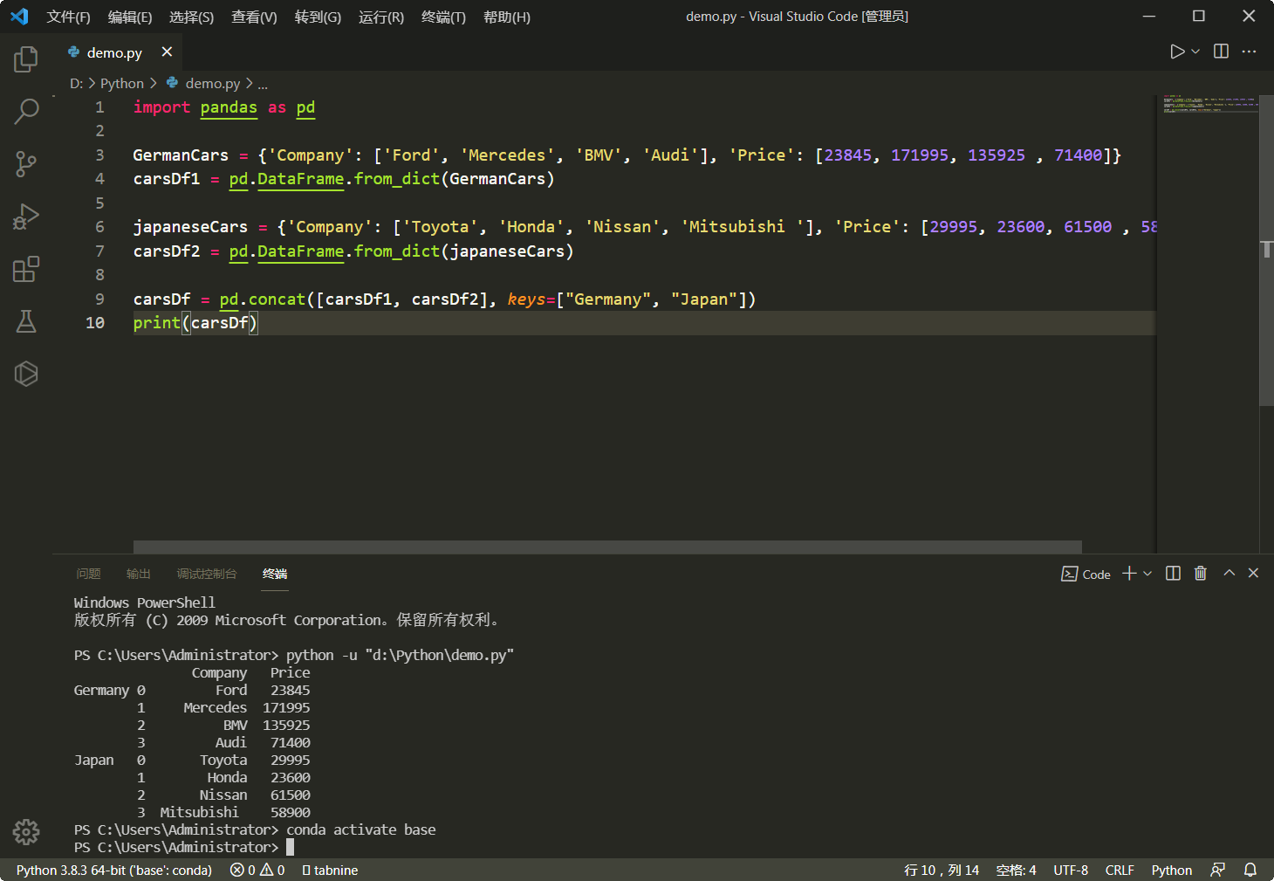Open the 终端(T) menu
This screenshot has width=1274, height=881.
[x=443, y=17]
